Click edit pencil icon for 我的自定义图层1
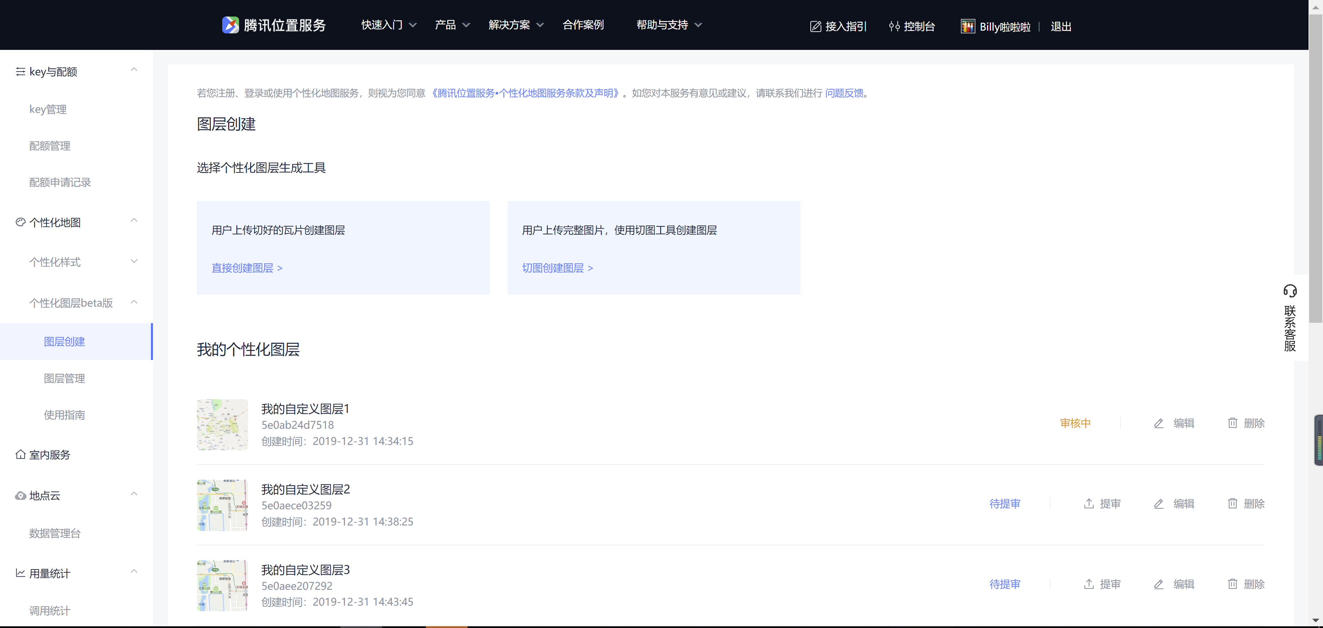 pos(1159,423)
